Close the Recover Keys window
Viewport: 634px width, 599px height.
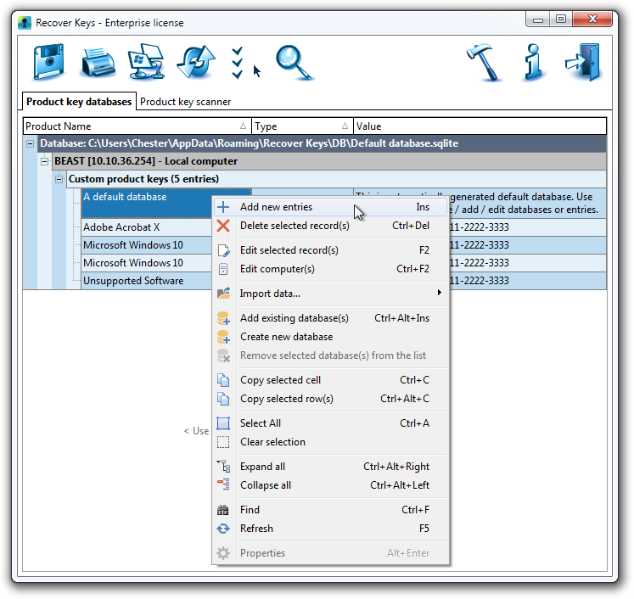tap(592, 19)
